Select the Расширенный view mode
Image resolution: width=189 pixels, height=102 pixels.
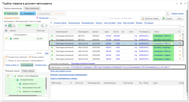point(58,14)
